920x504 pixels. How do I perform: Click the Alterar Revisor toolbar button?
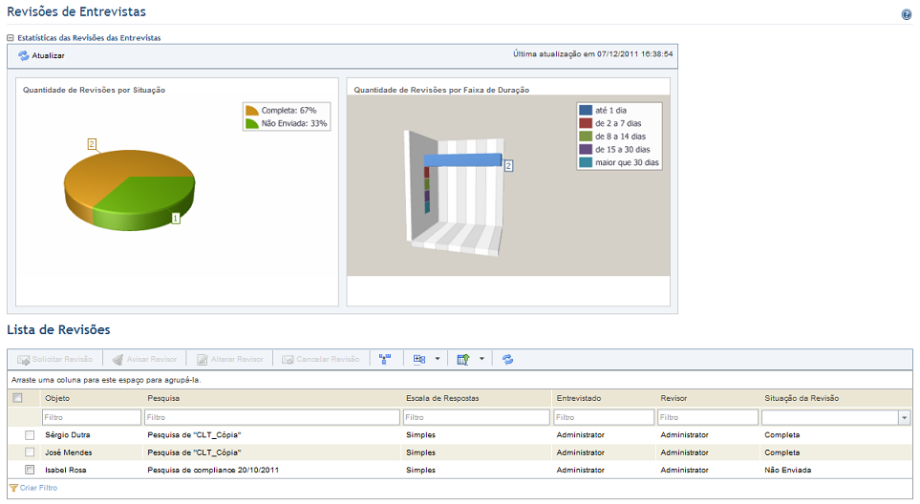click(x=230, y=359)
